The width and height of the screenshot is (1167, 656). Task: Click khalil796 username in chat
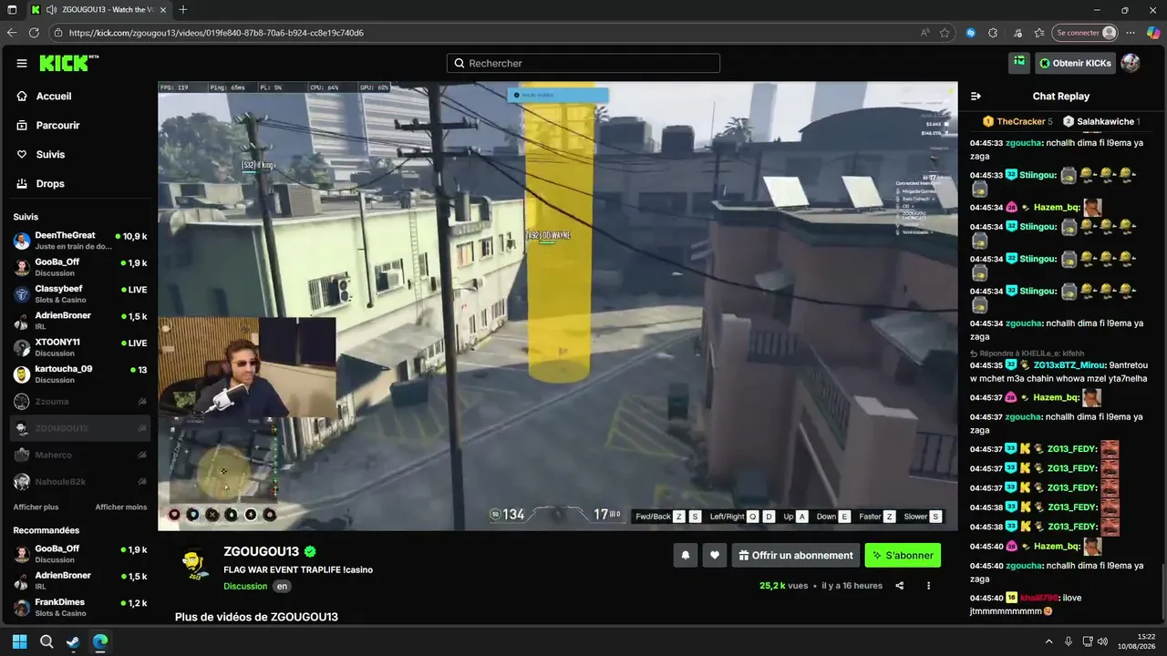pos(1039,598)
